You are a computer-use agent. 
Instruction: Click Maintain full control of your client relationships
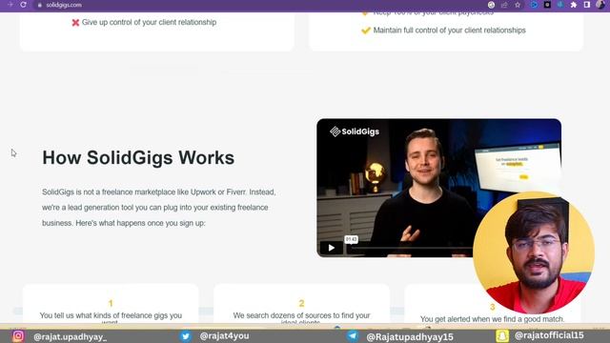(x=449, y=30)
